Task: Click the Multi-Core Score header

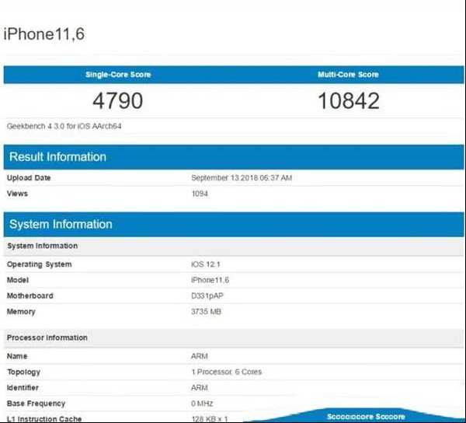Action: click(348, 75)
